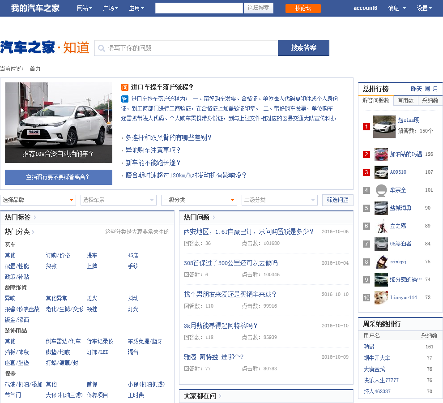Open user 缘分惹的祸 profile link

pos(406,280)
